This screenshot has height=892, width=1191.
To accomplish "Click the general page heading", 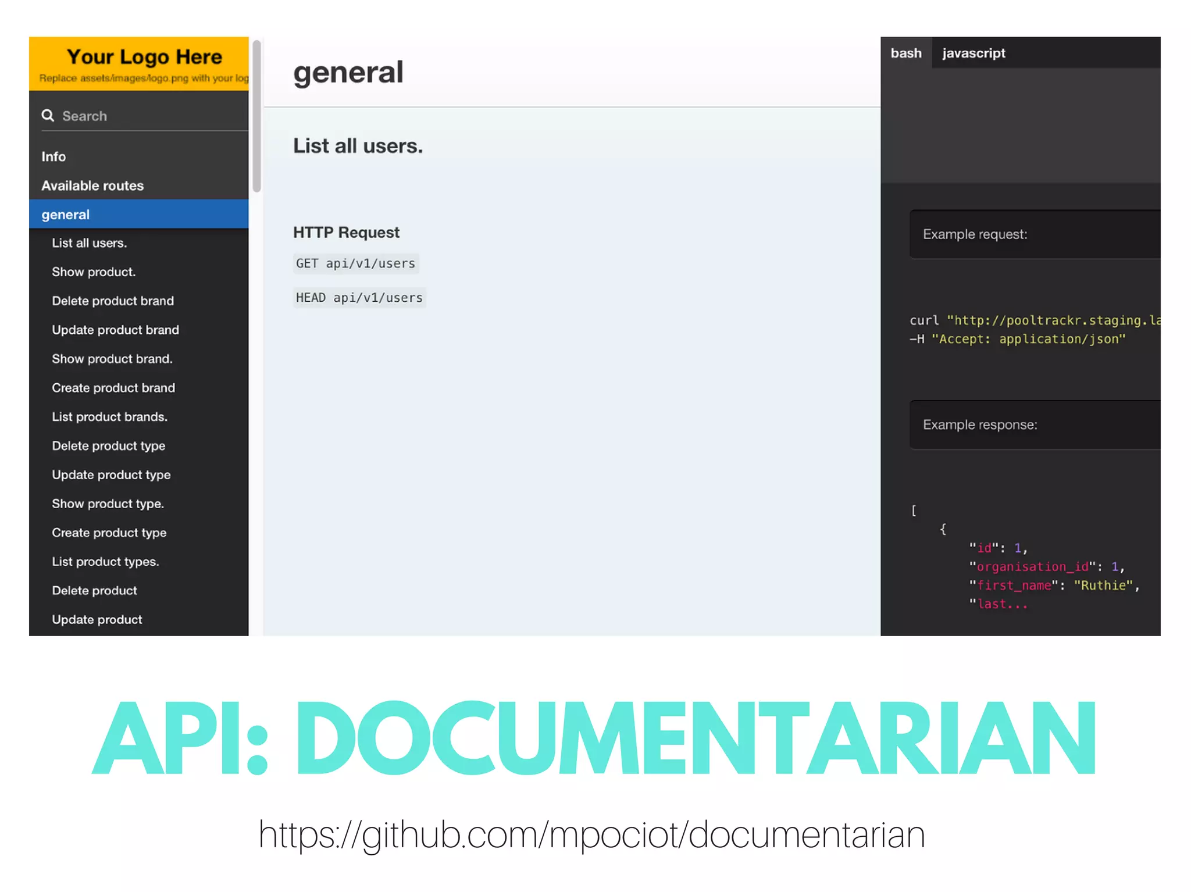I will click(x=348, y=73).
